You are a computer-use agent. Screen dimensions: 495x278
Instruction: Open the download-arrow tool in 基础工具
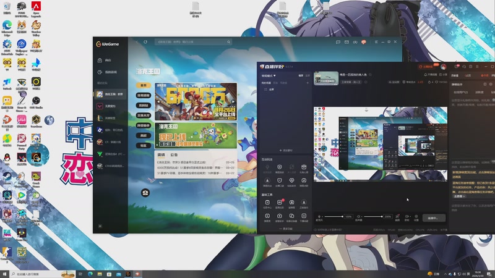[304, 204]
